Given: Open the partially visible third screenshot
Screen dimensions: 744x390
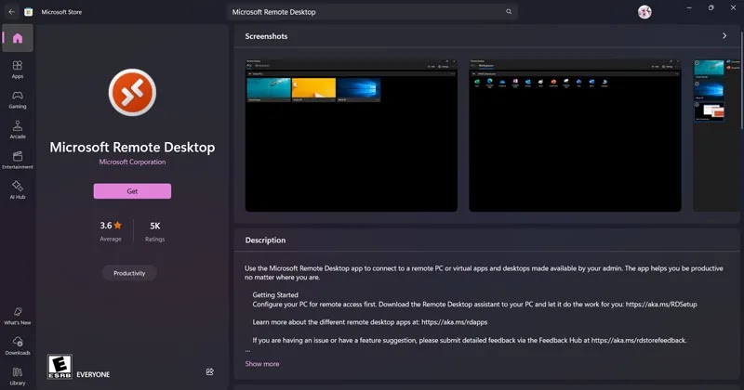Looking at the screenshot, I should coord(716,135).
